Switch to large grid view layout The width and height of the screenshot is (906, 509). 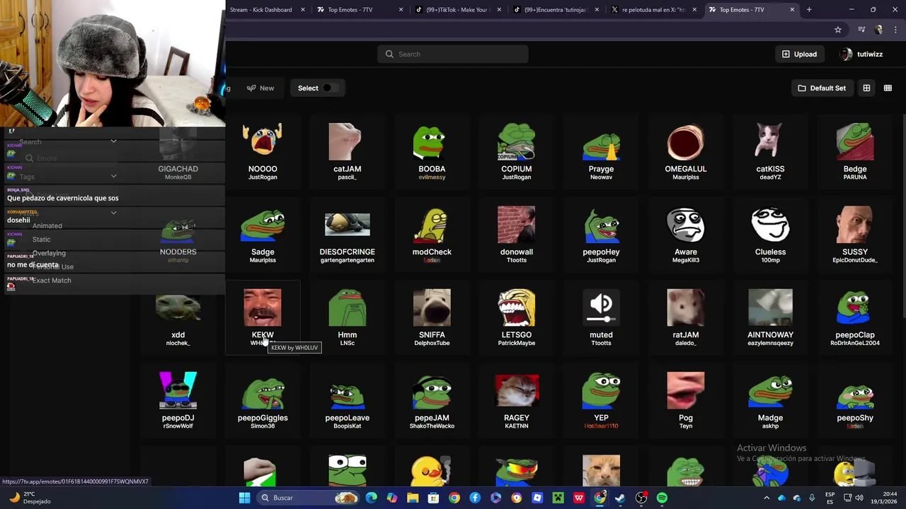[x=866, y=88]
